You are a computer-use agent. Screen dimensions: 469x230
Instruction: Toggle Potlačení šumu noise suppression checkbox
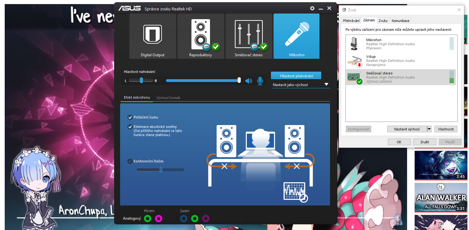130,117
